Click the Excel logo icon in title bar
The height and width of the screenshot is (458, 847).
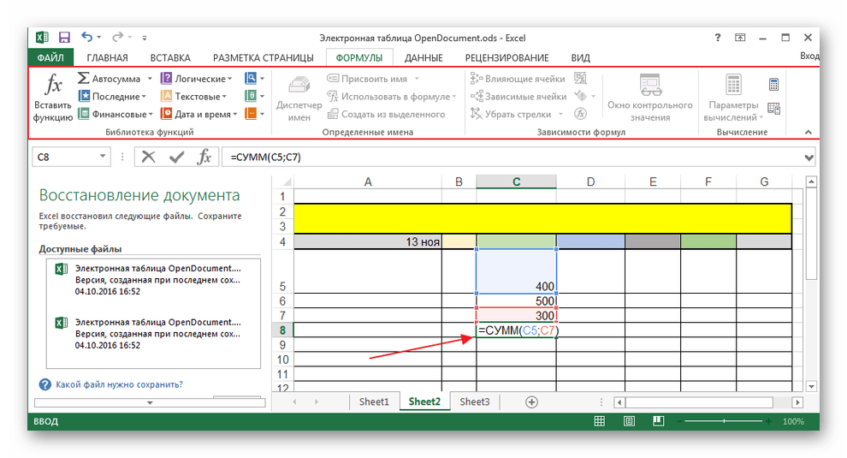42,38
